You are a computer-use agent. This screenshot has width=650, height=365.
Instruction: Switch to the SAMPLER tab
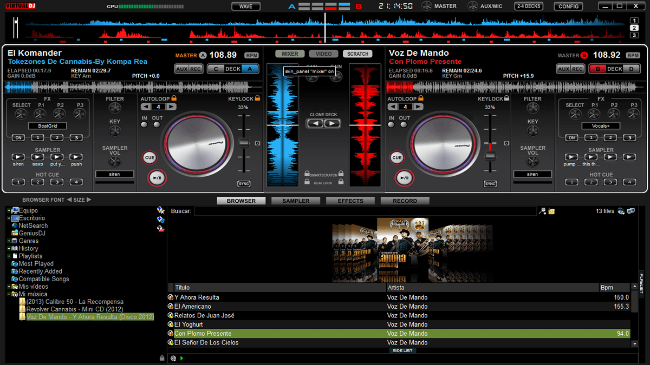coord(296,201)
